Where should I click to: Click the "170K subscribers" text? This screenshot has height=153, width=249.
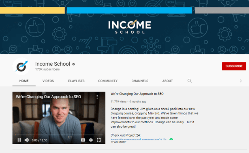tap(48, 69)
